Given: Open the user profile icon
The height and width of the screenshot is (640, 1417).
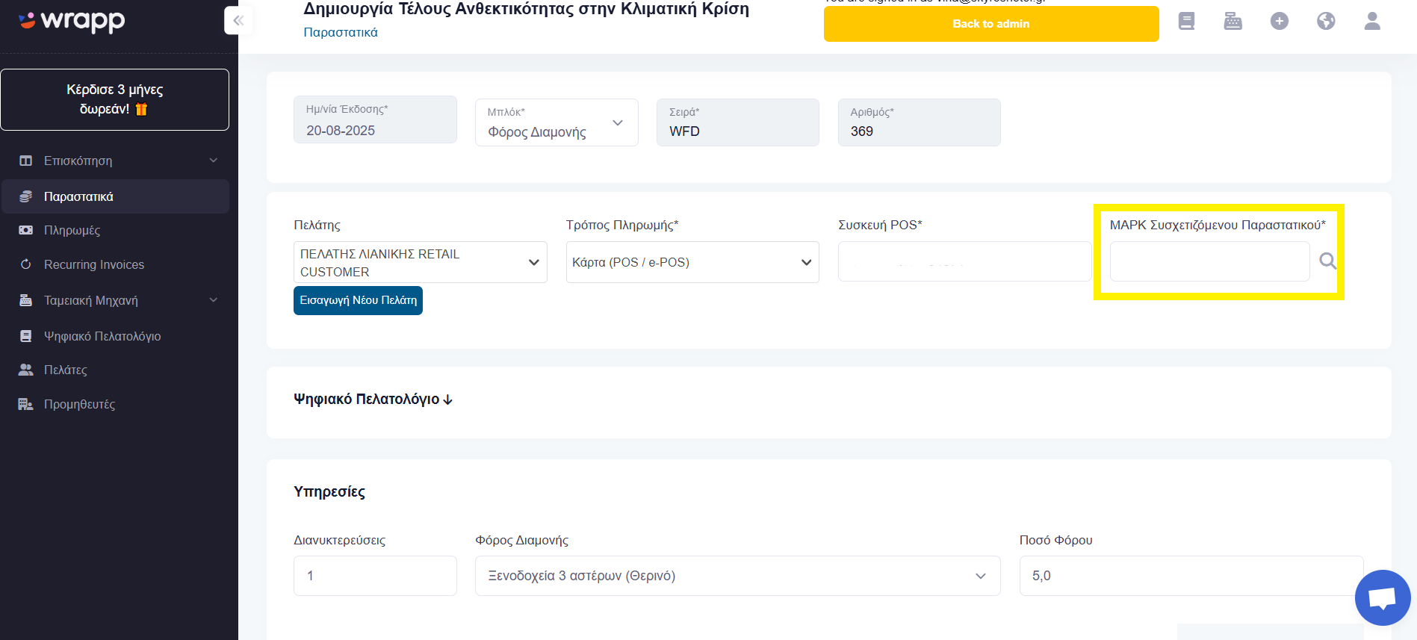Looking at the screenshot, I should [x=1372, y=21].
